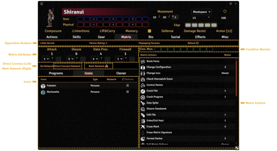This screenshot has height=151, width=277.
Task: Mark the first Stun damage box
Action: (80, 19)
